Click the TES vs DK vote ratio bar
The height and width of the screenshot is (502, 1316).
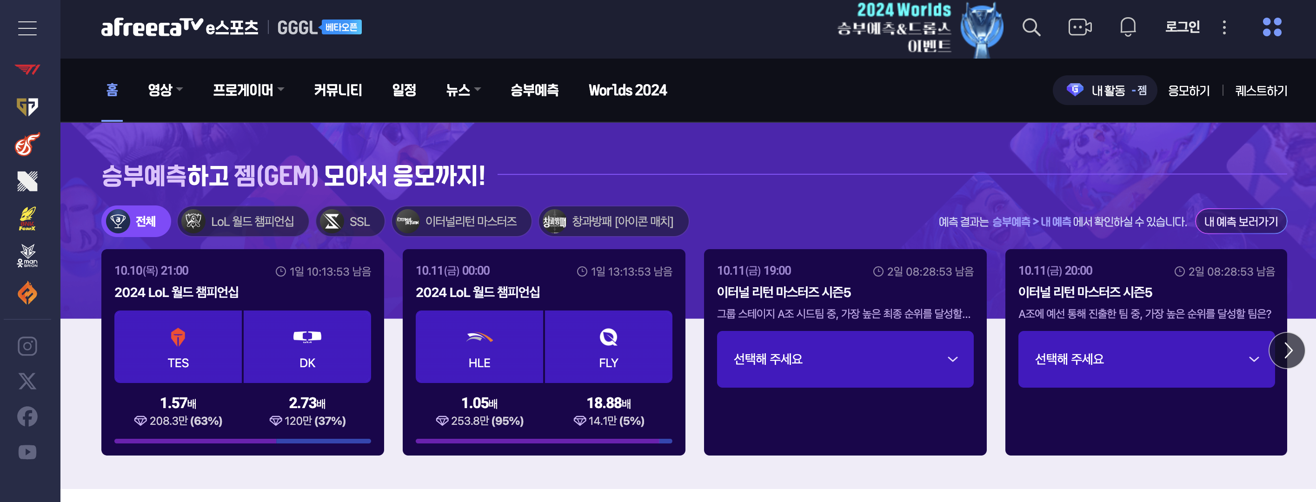[x=243, y=441]
